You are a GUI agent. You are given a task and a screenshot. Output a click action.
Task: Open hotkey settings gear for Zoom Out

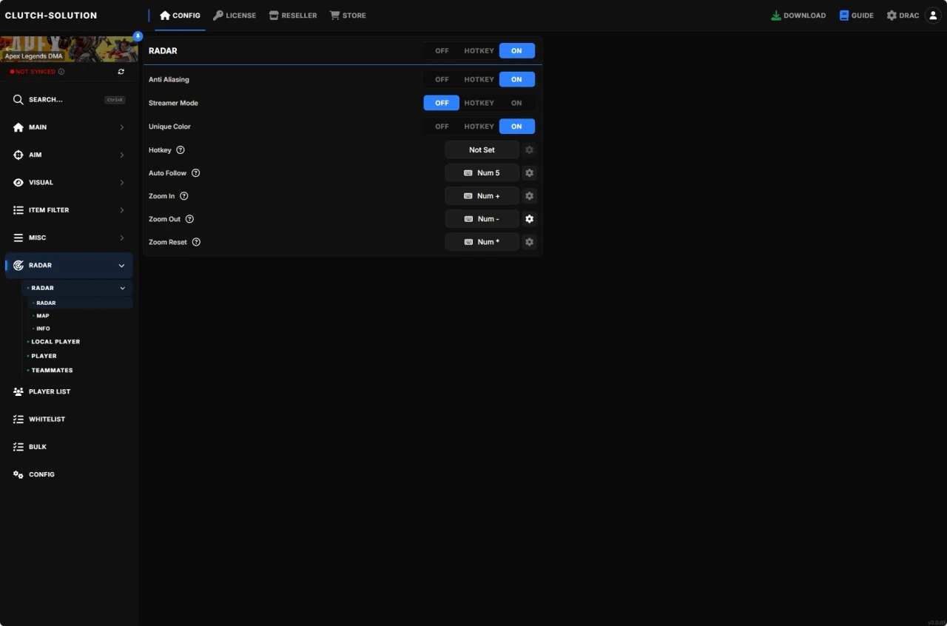(x=529, y=218)
